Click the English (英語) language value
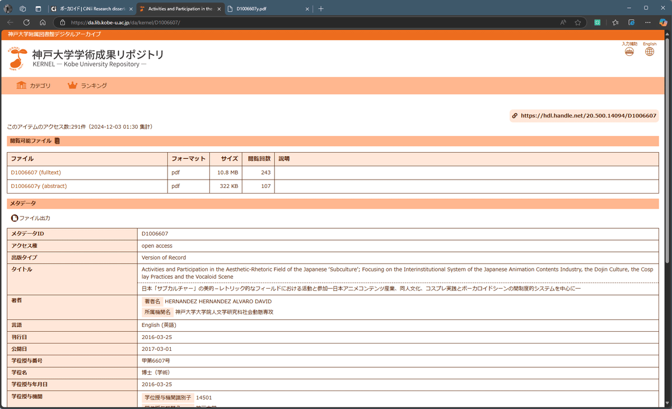Viewport: 672px width, 409px height. point(159,325)
